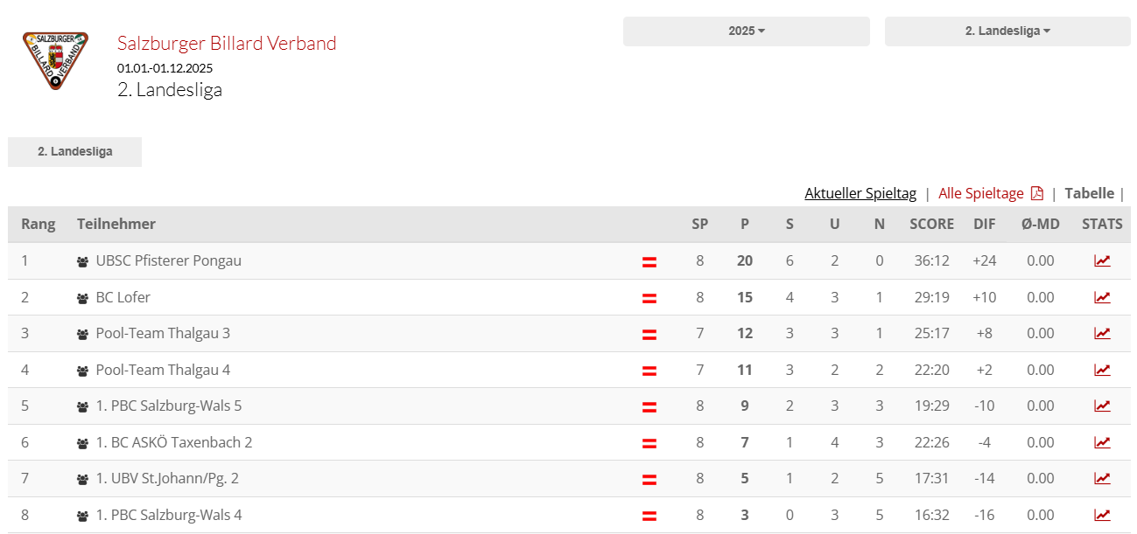Open stats chart icon for 1. BC ASKÖ Taxenbach 2
1137x534 pixels.
[x=1102, y=442]
